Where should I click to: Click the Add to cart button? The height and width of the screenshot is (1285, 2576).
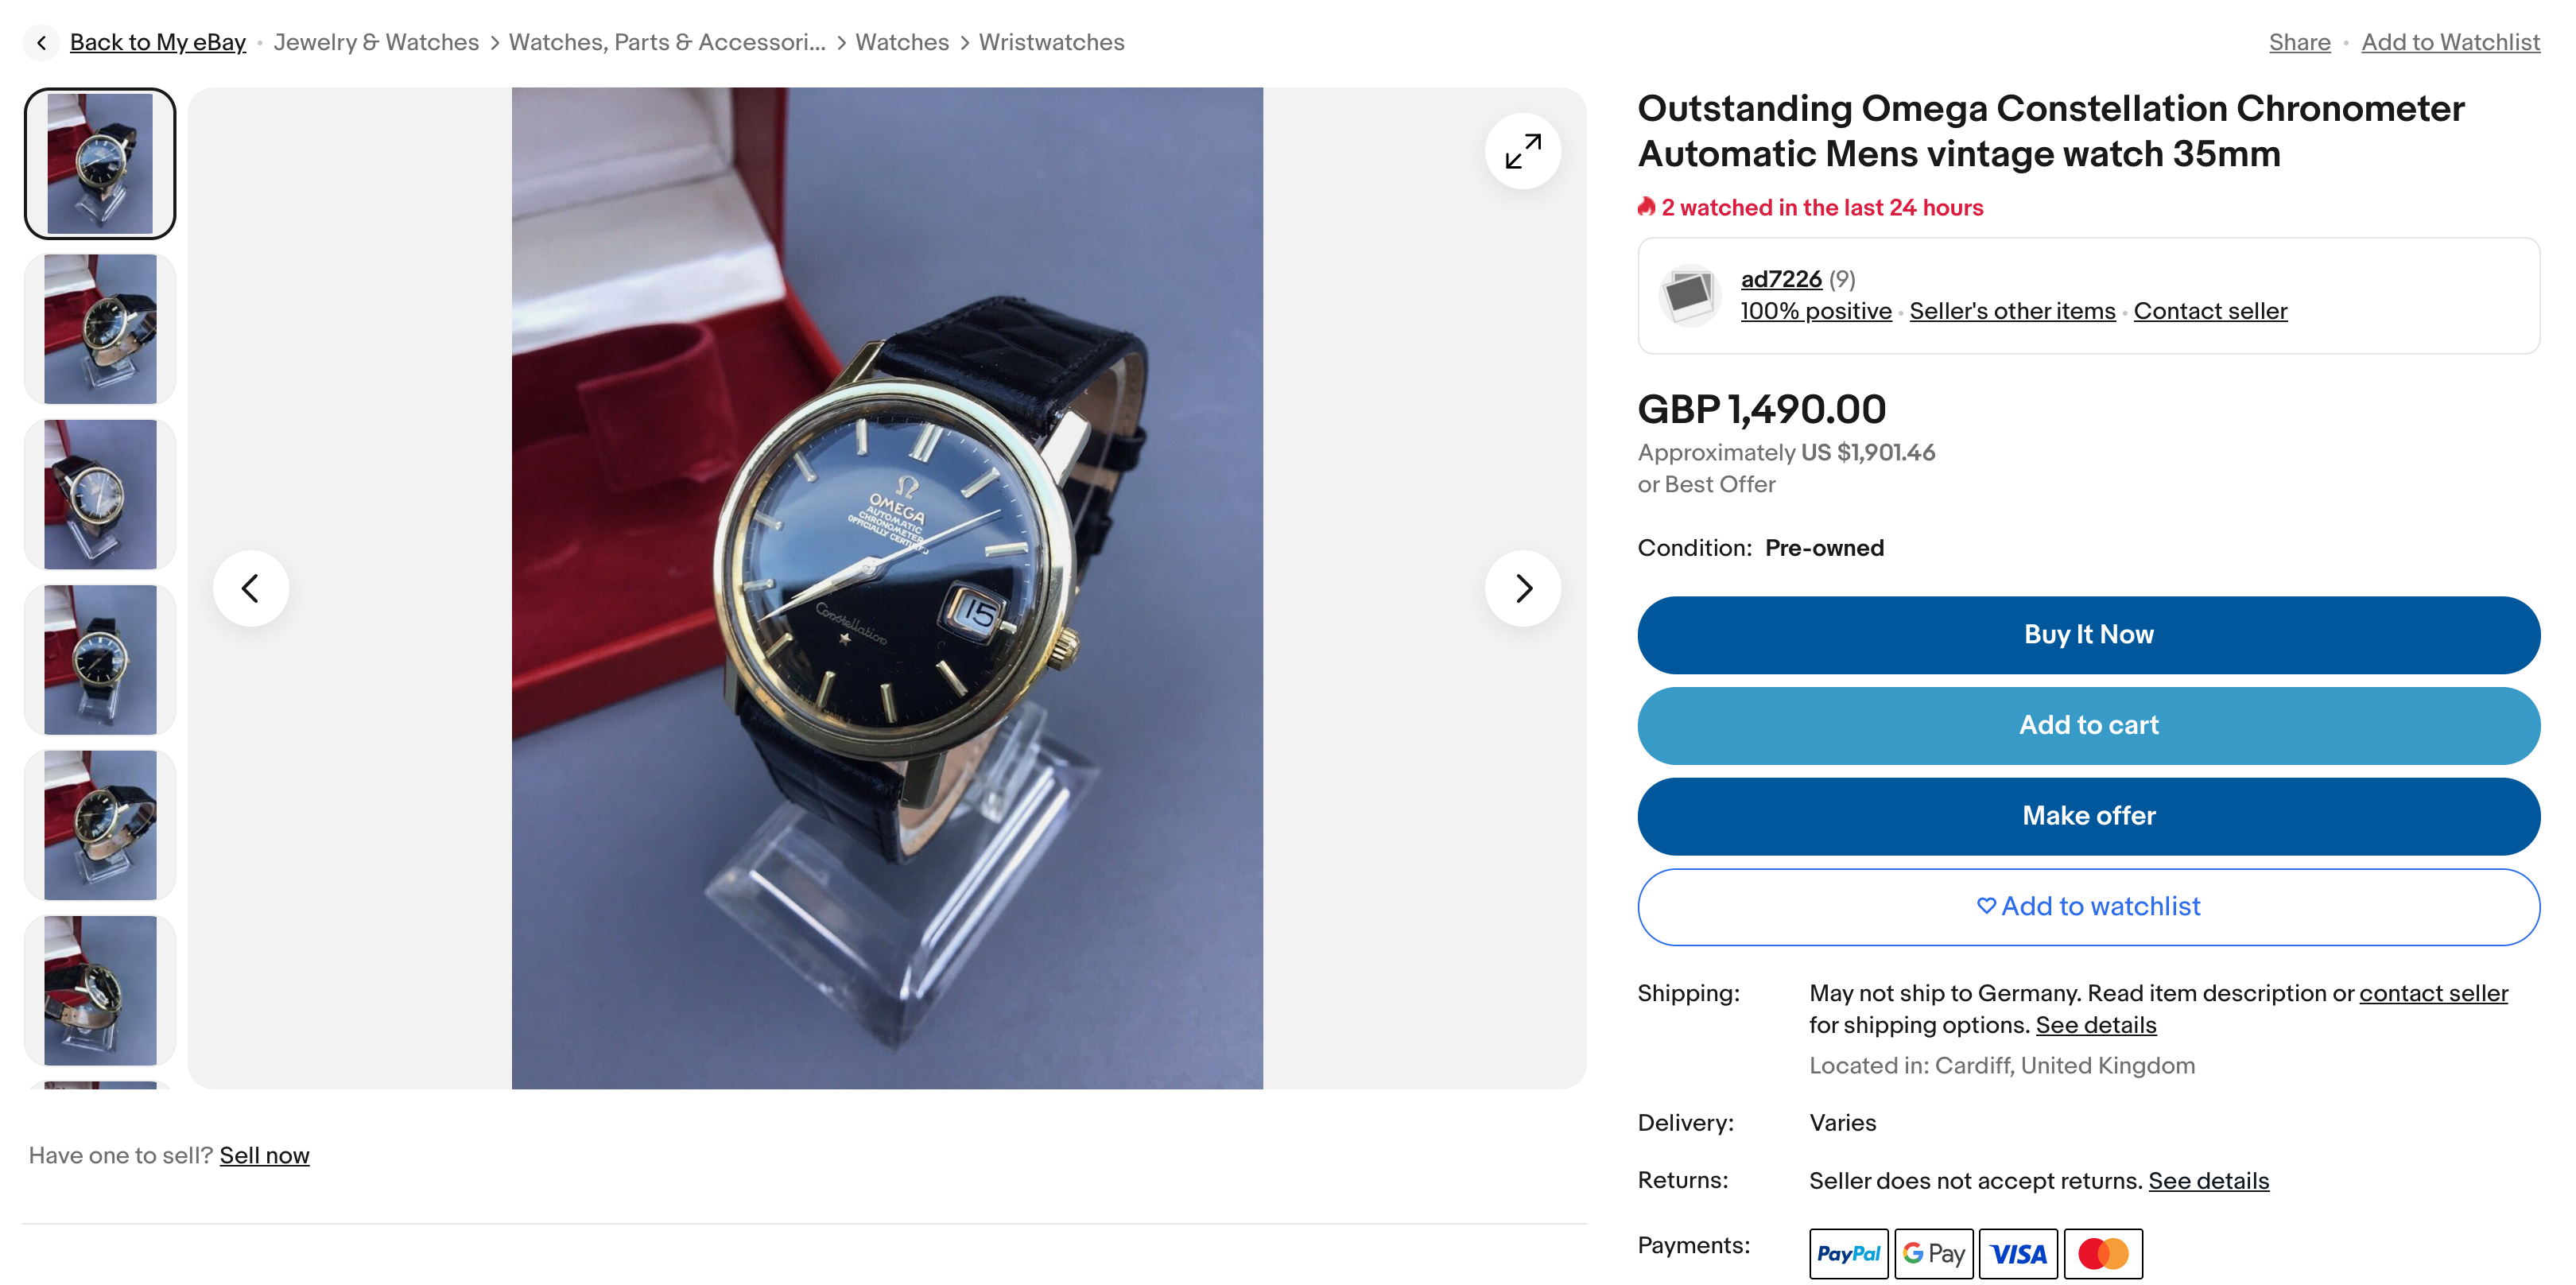[2088, 725]
